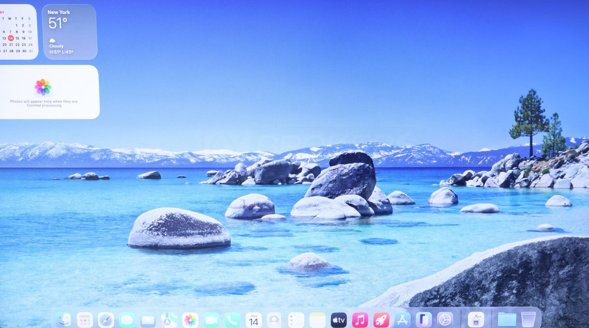This screenshot has width=589, height=328.
Task: Start FaceTime from the dock
Action: (x=211, y=320)
